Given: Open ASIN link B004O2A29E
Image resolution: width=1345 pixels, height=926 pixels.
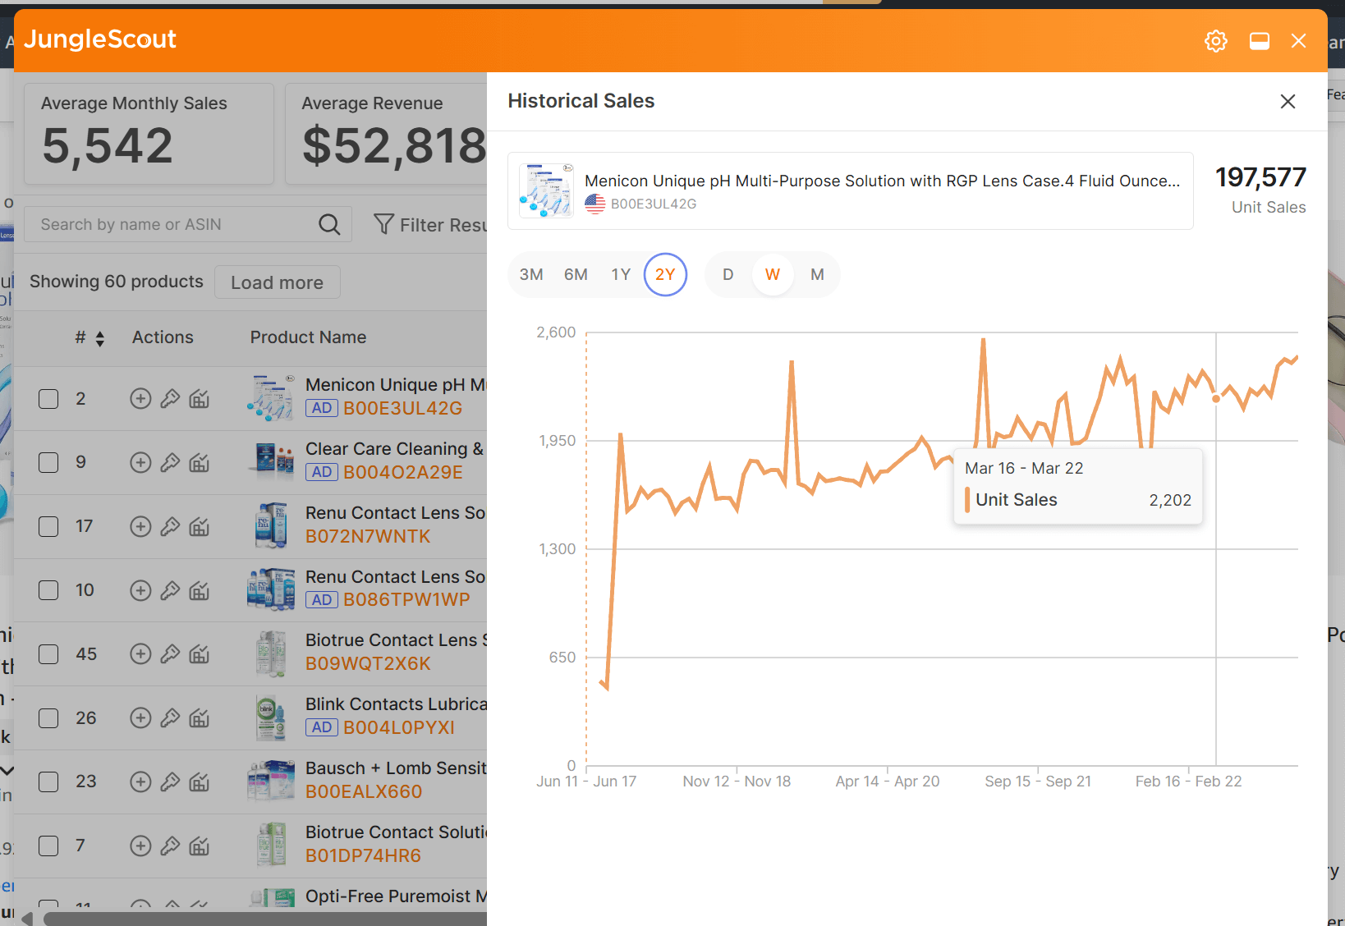Looking at the screenshot, I should click(403, 472).
